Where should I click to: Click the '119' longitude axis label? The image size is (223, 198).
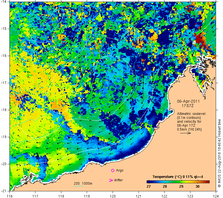coord(87,196)
